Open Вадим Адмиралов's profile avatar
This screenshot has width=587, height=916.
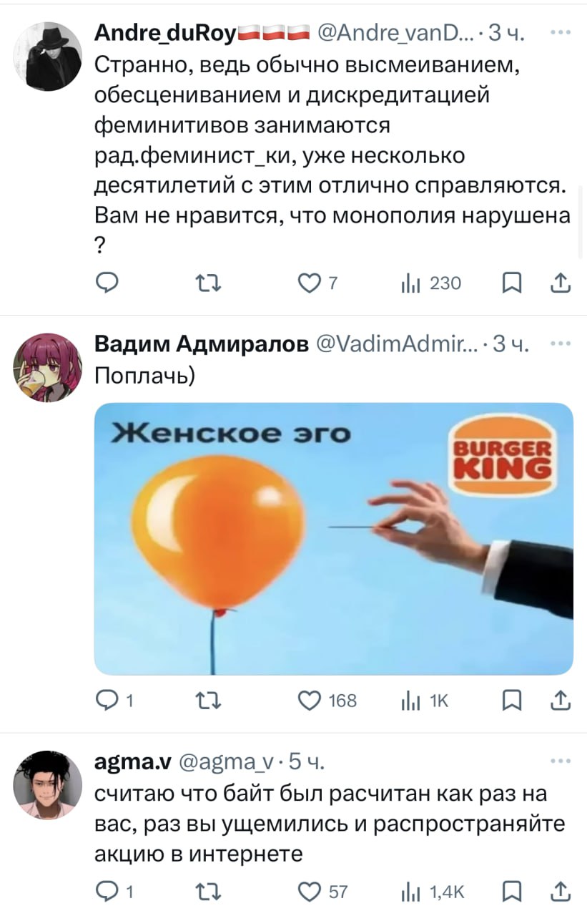coord(48,368)
